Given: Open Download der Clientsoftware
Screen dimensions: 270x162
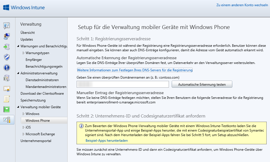Looking at the screenshot, I should tap(42, 94).
